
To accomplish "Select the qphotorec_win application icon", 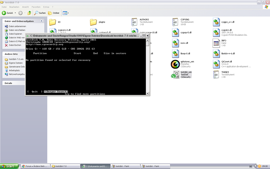I will 175,64.
